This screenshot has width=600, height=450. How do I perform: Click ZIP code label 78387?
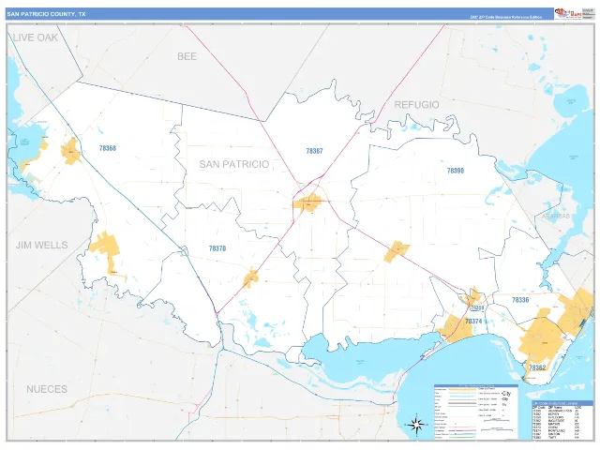click(x=314, y=151)
